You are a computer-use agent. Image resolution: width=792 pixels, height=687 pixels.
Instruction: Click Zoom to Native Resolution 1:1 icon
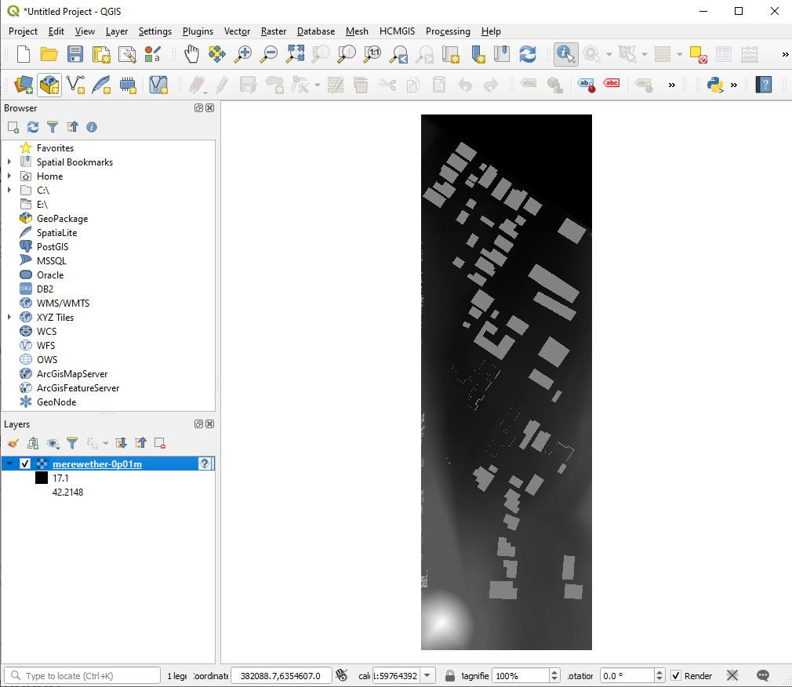(372, 54)
